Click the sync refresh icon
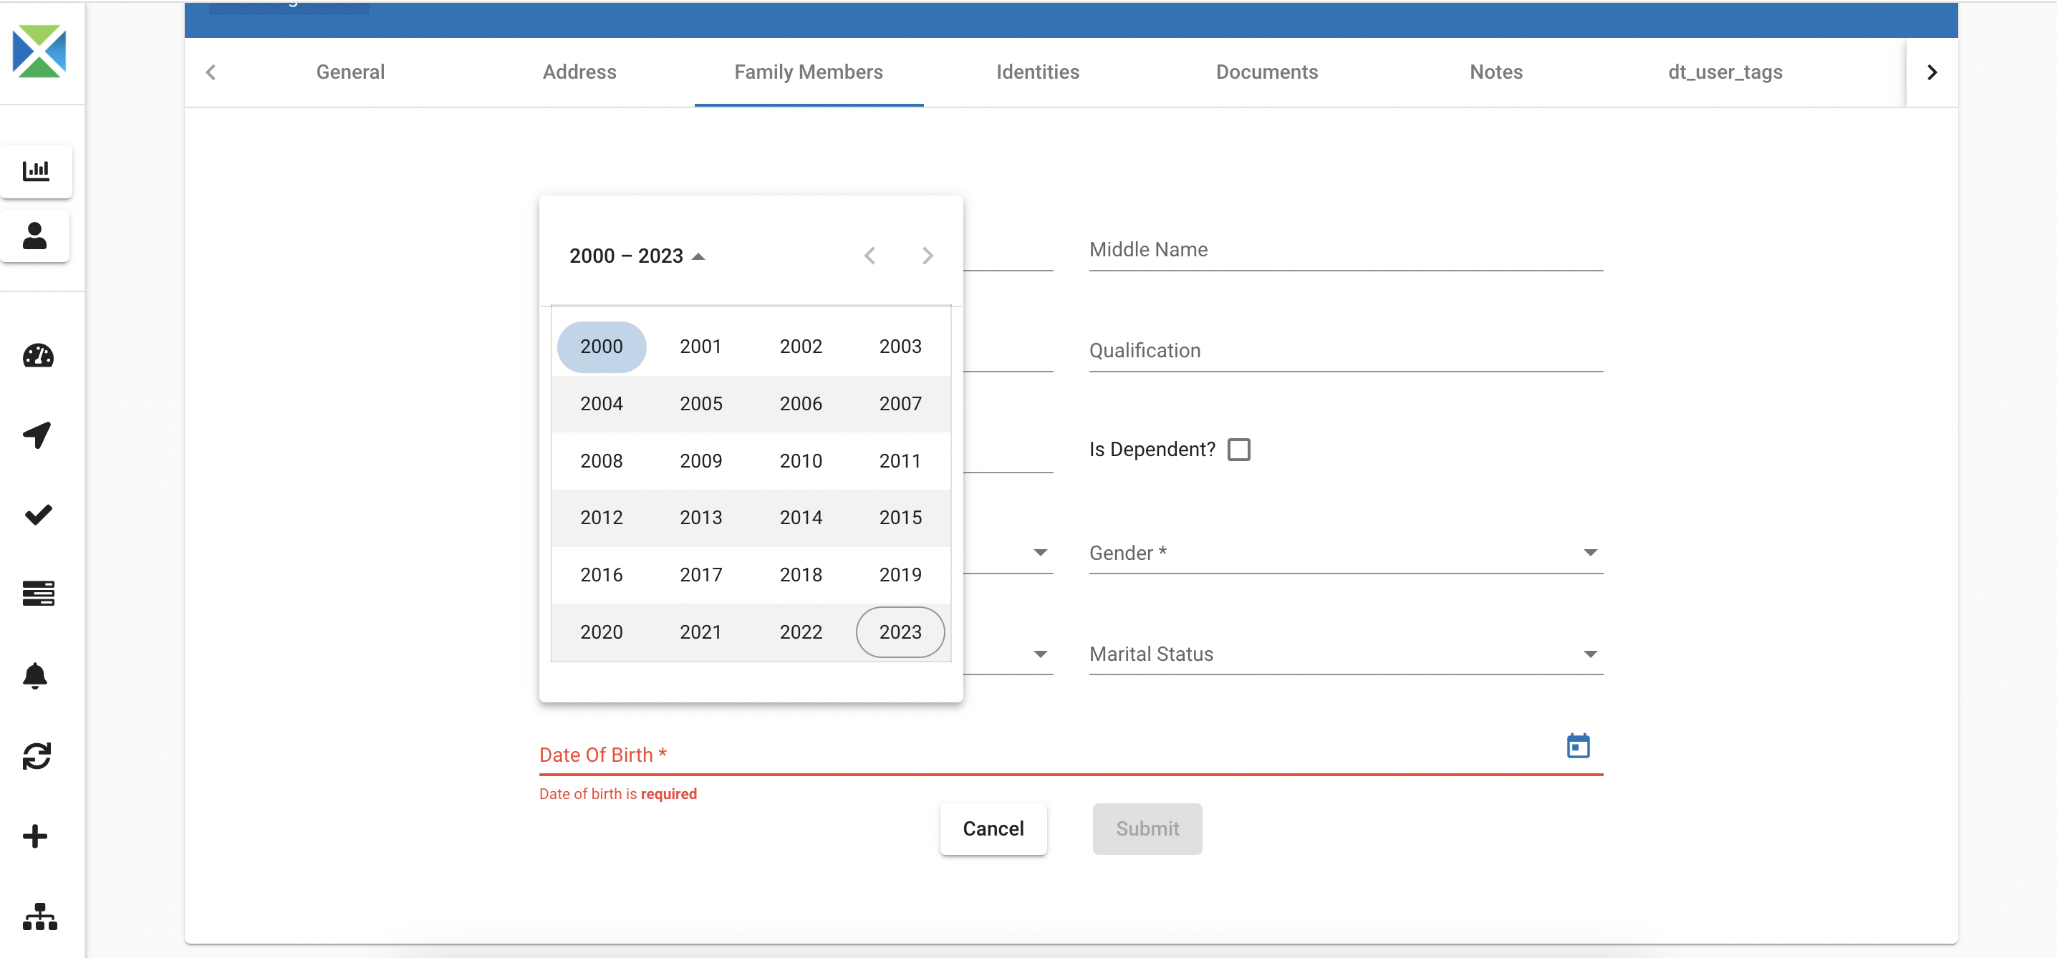The image size is (2057, 958). pyautogui.click(x=37, y=756)
